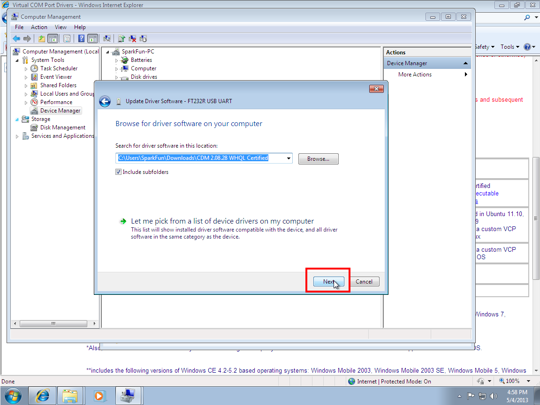
Task: Select the Disk drives device category
Action: pyautogui.click(x=144, y=77)
